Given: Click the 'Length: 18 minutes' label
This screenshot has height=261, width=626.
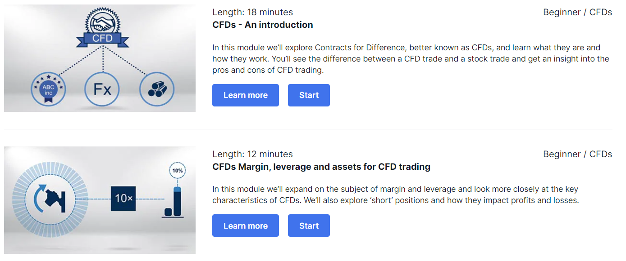Looking at the screenshot, I should click(252, 12).
